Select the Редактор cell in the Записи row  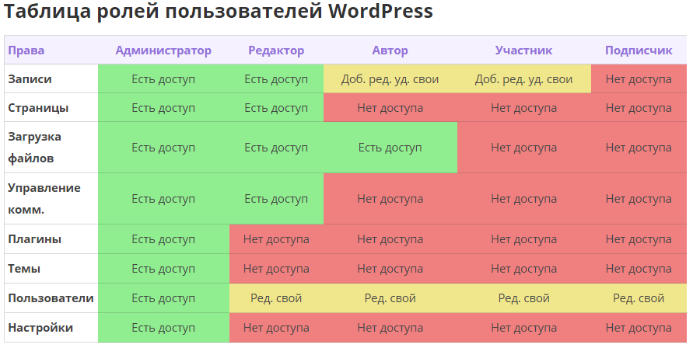click(276, 79)
